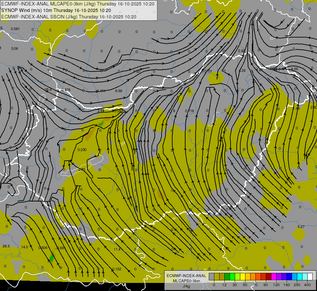This screenshot has height=291, width=317.
Task: Click legend scale value 120
Action: pyautogui.click(x=277, y=285)
